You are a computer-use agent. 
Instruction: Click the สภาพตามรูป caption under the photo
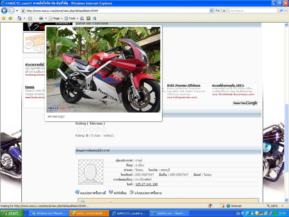click(x=56, y=117)
